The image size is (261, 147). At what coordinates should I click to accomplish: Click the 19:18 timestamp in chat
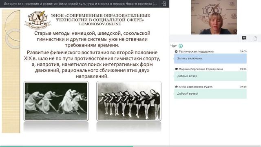243,87
